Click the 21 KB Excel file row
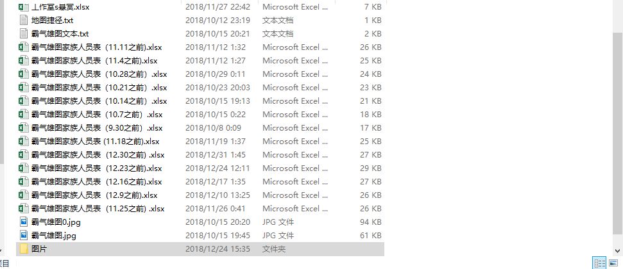Viewport: 623px width, 269px height. [200, 101]
